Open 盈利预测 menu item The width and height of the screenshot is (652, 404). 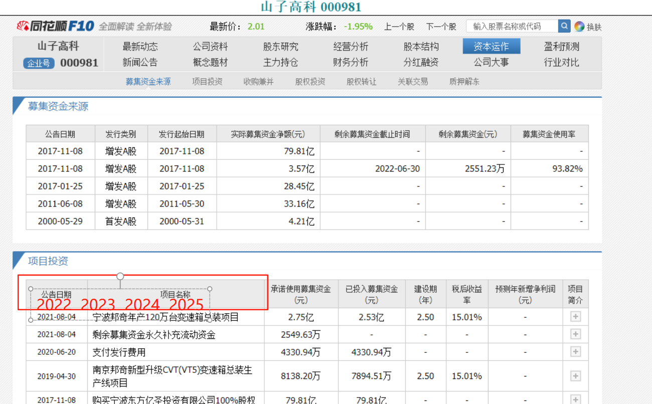coord(561,47)
